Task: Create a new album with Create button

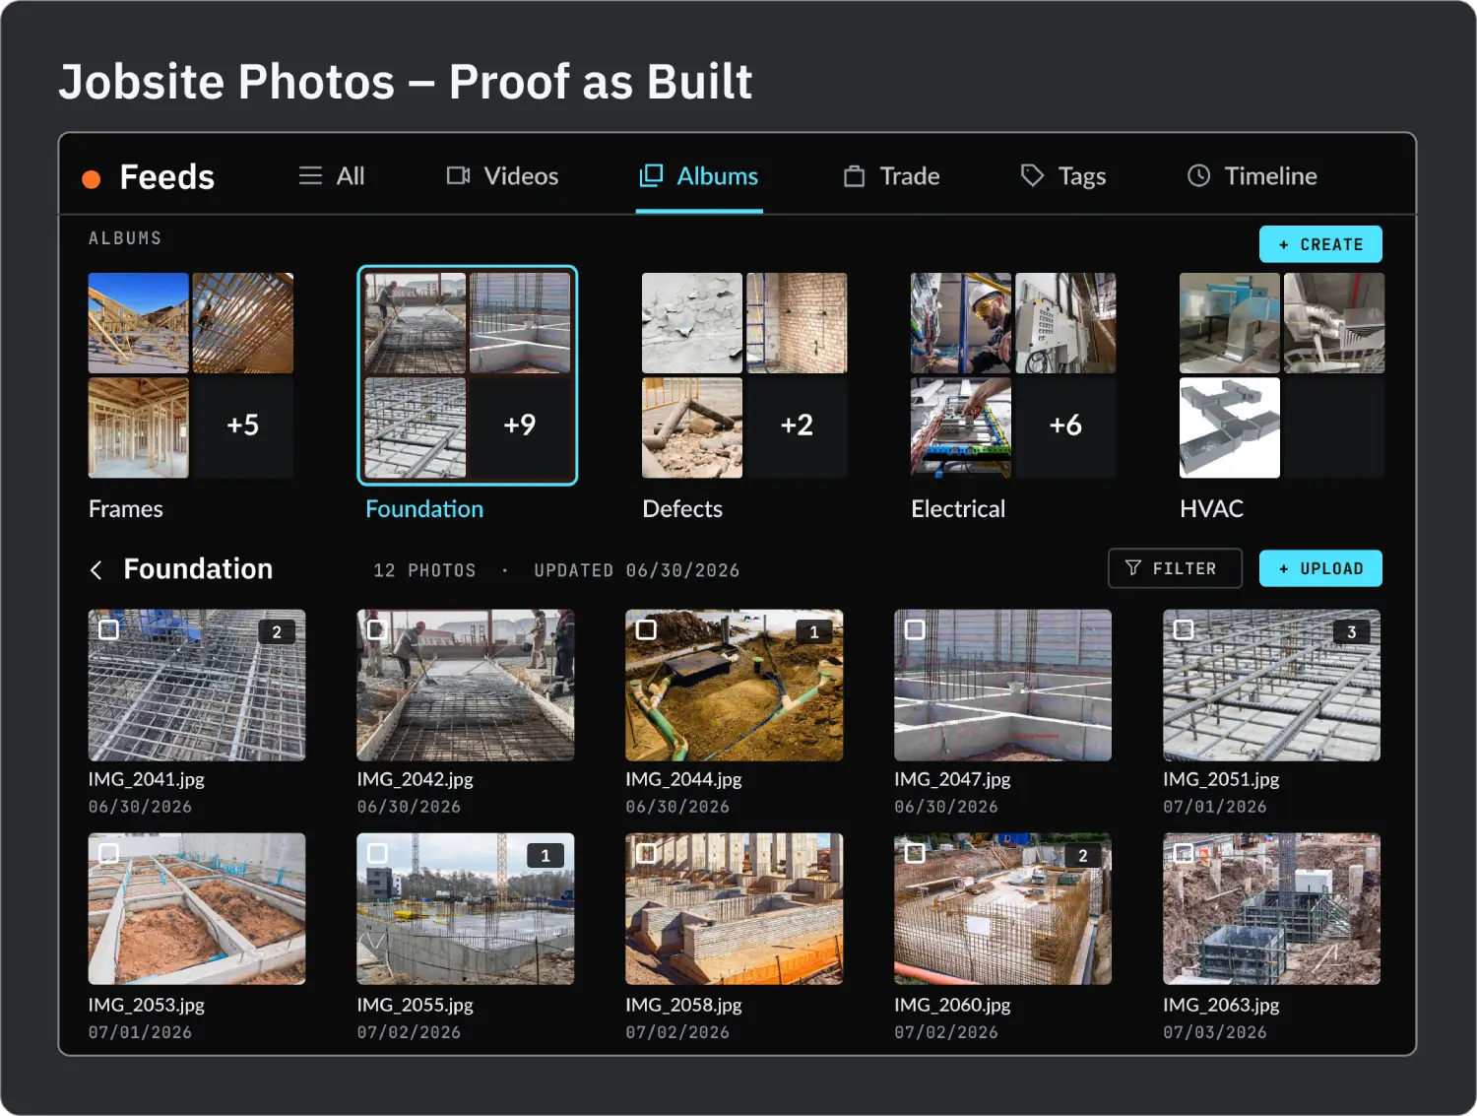Action: tap(1320, 244)
